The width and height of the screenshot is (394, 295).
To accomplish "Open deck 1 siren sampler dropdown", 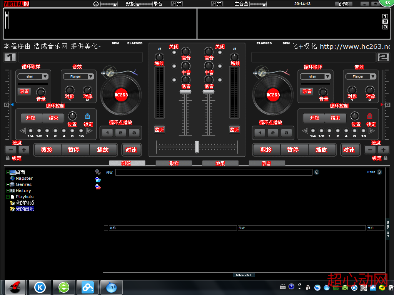I will pyautogui.click(x=33, y=76).
